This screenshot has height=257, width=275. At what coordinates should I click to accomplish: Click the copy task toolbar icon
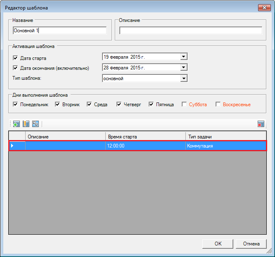[x=36, y=124]
